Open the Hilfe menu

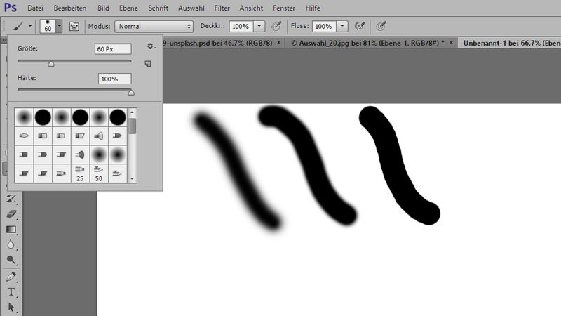[313, 8]
